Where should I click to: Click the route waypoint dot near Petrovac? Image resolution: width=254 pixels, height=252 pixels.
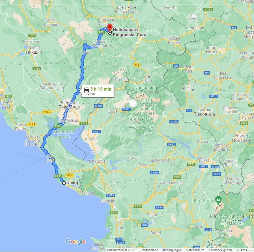click(43, 148)
